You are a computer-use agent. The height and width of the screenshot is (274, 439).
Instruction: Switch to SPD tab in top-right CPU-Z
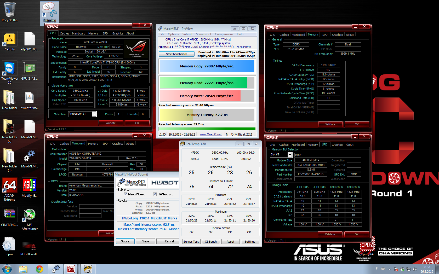point(325,35)
